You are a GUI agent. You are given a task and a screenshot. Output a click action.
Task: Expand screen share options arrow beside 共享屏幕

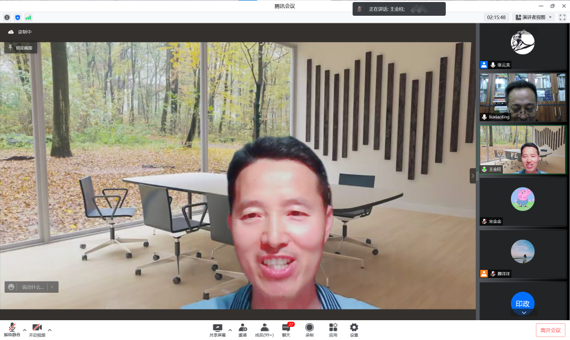[230, 330]
